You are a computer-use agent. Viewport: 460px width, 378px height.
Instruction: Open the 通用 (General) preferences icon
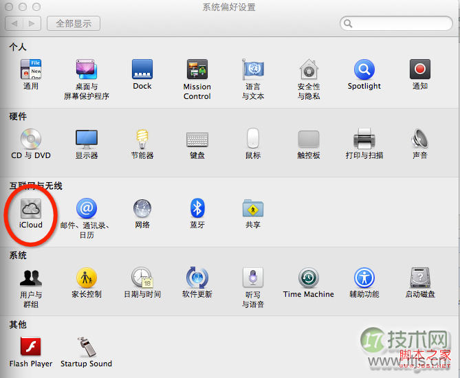[x=31, y=69]
